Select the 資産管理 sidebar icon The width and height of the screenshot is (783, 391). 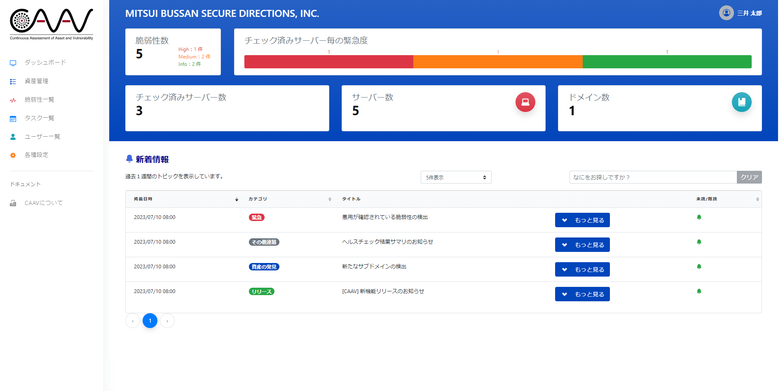click(13, 81)
